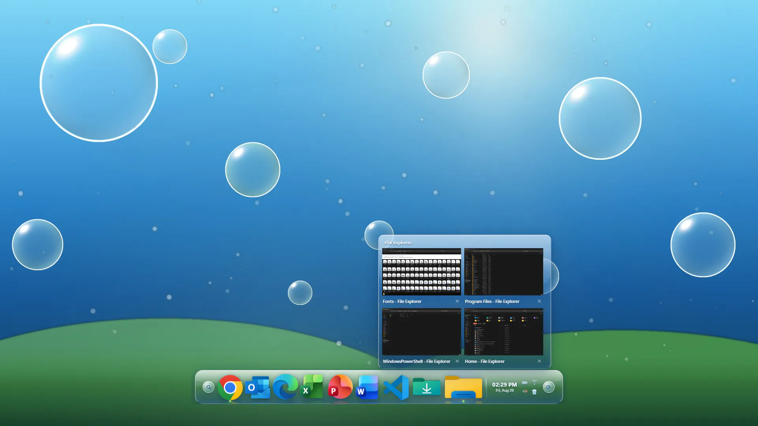Launch Google Chrome from the dock
758x426 pixels.
coord(230,387)
